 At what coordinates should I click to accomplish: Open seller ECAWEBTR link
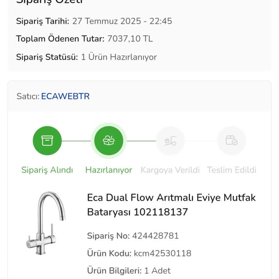[65, 96]
